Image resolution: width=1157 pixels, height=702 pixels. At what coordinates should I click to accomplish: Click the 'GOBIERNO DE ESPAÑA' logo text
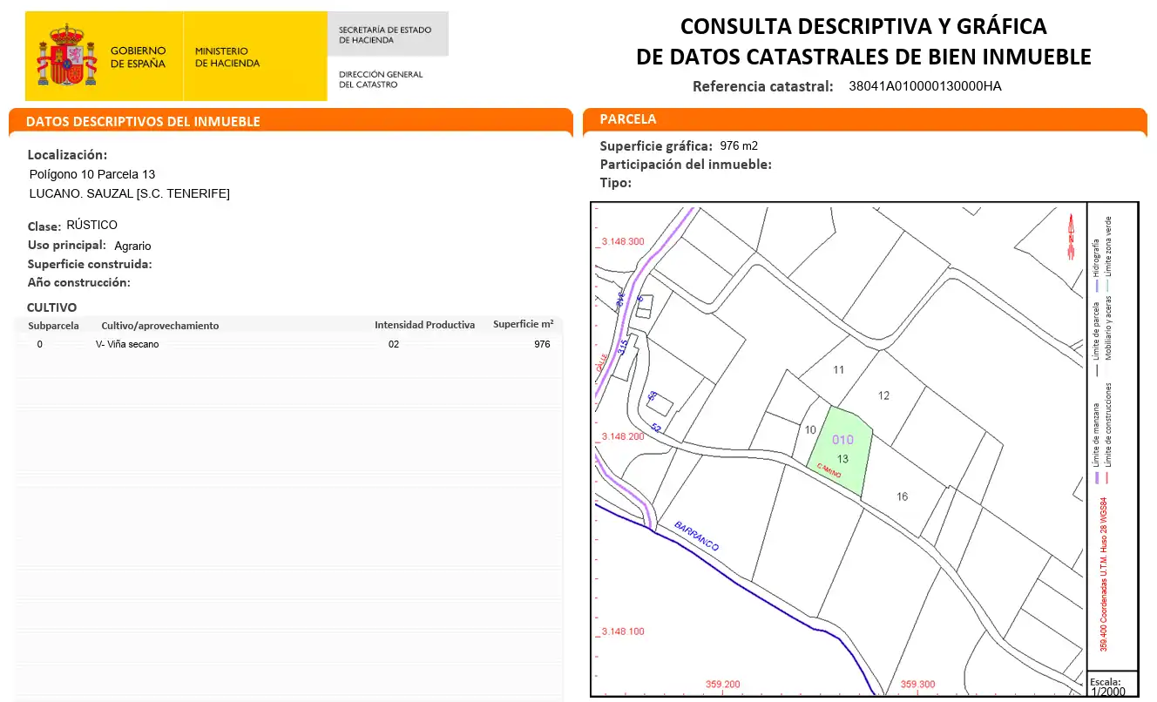(138, 57)
